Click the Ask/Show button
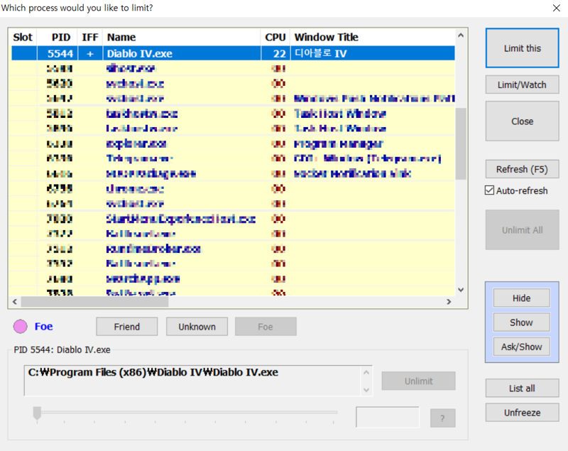Viewport: 568px width, 451px height. (521, 347)
